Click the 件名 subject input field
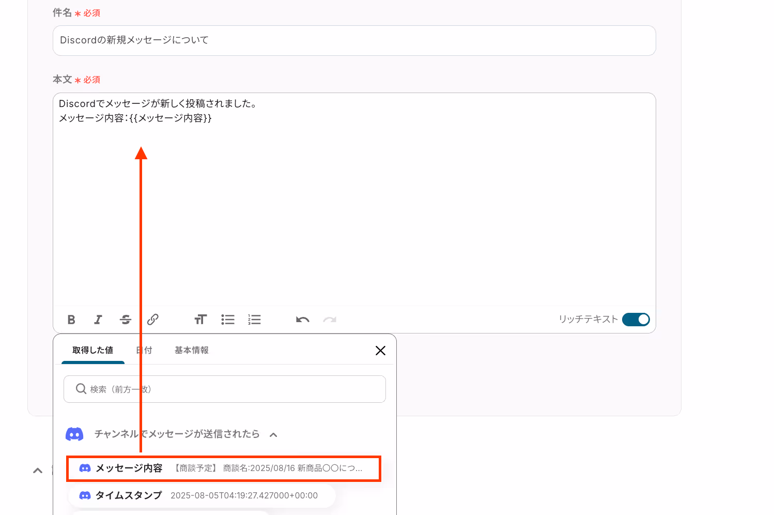The image size is (774, 515). pos(354,40)
